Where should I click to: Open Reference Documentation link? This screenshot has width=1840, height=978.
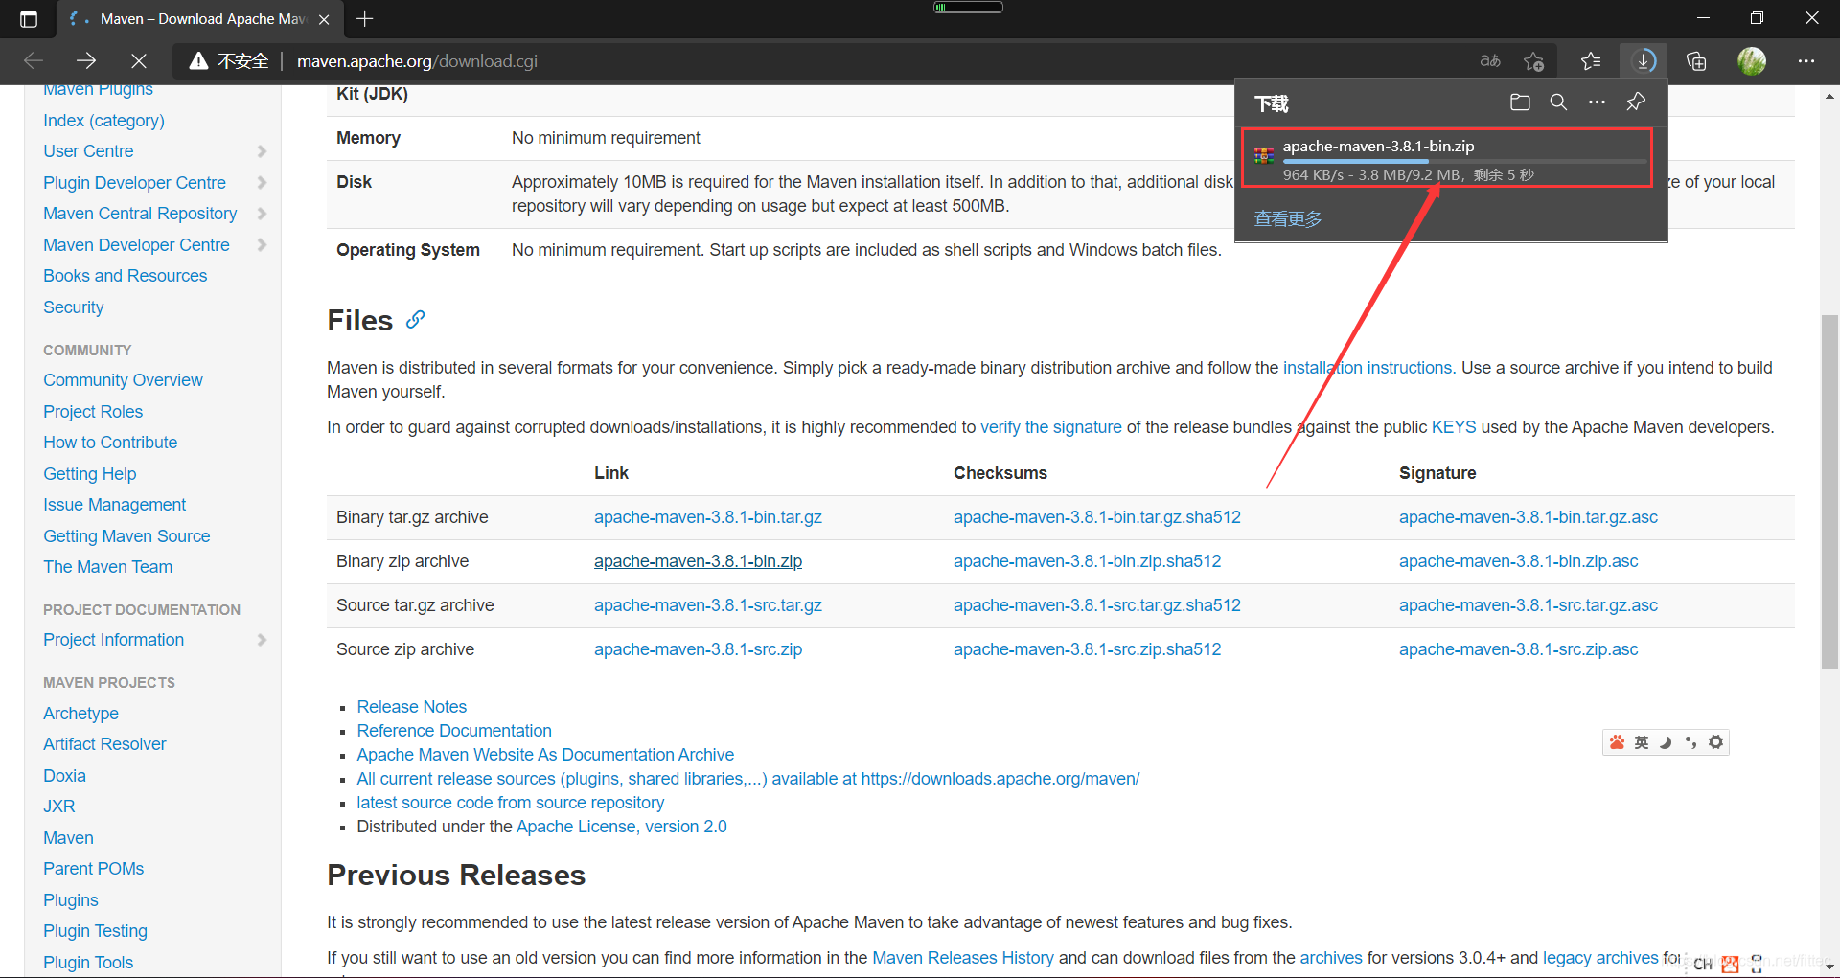coord(454,731)
